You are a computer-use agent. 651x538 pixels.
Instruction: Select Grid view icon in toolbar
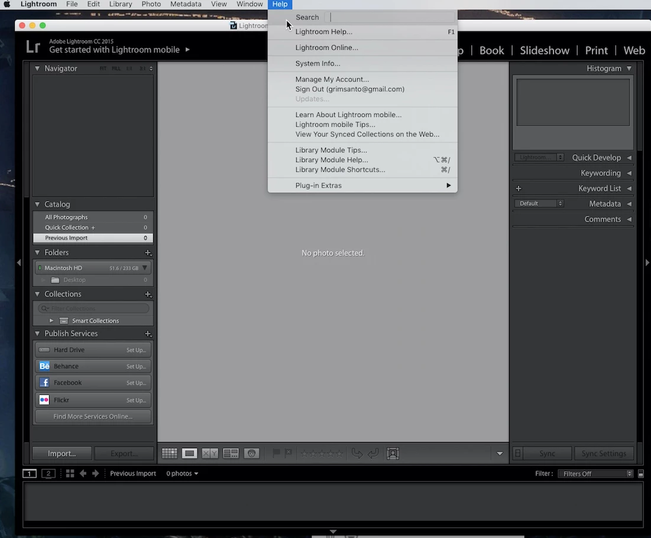coord(169,453)
